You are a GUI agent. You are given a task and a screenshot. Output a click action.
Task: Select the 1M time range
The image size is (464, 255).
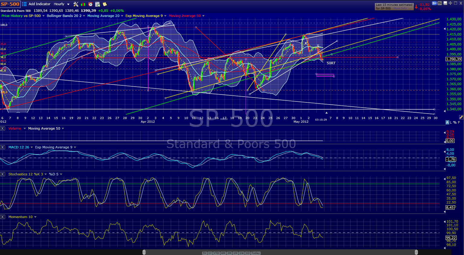coord(235,253)
